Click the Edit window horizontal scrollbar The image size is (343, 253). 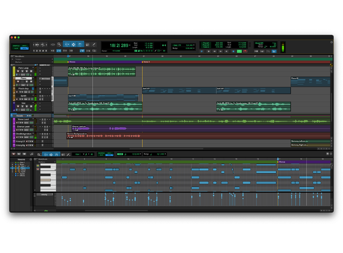coord(166,148)
